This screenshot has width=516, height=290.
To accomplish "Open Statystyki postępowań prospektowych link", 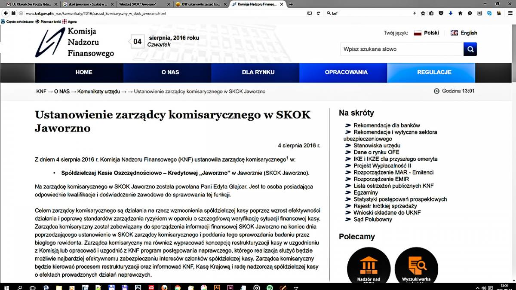I will (400, 199).
